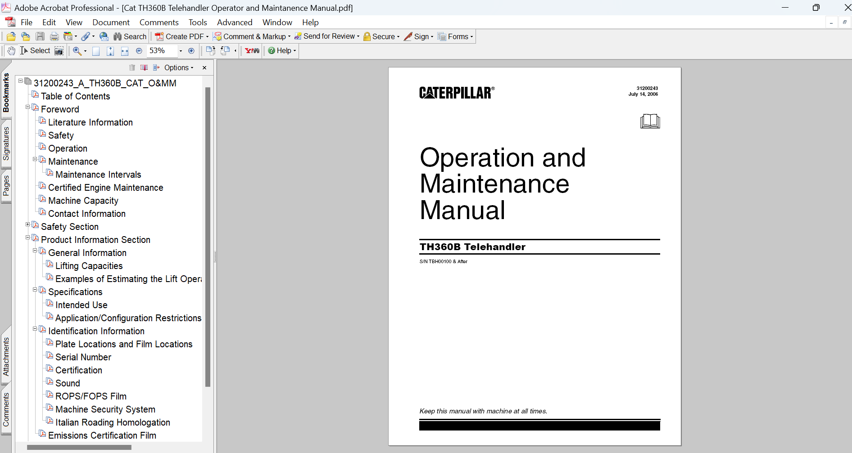Click the bookmarks panel vertical scrollbar
This screenshot has height=453, width=852.
(208, 237)
